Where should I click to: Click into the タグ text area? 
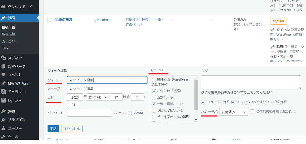pyautogui.click(x=251, y=82)
